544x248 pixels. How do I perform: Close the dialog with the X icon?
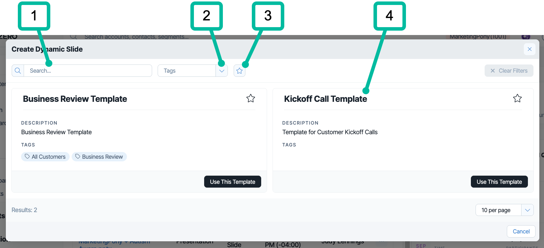coord(530,49)
